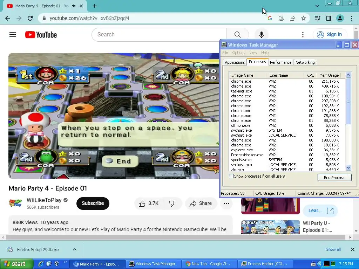The image size is (359, 269).
Task: Click the End Process button
Action: (334, 178)
